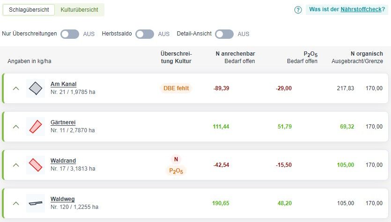Open the Waldweg field link
Viewport: 391px width, 222px height.
click(x=63, y=199)
